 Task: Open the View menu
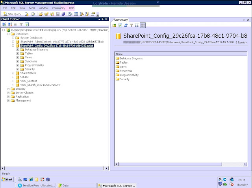tap(22, 8)
